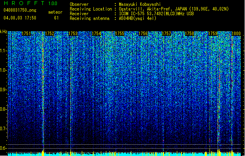This screenshot has height=156, width=245.
Task: Click the 1756 time marker
Action: [x=143, y=34]
